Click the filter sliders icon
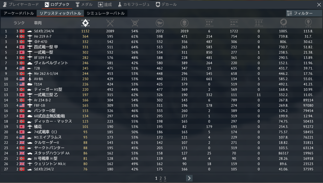 tap(289, 13)
